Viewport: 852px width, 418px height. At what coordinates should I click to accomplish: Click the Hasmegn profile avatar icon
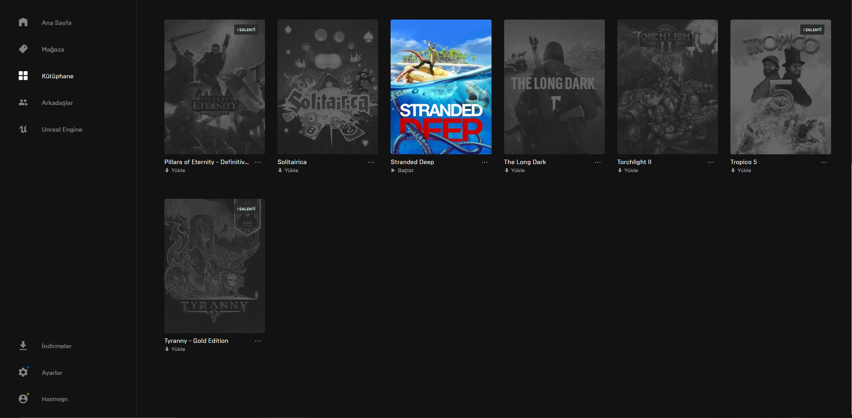[23, 399]
